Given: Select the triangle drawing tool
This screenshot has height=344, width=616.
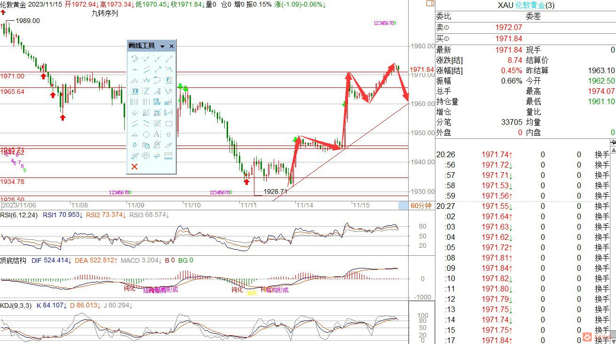Looking at the screenshot, I should (x=134, y=134).
